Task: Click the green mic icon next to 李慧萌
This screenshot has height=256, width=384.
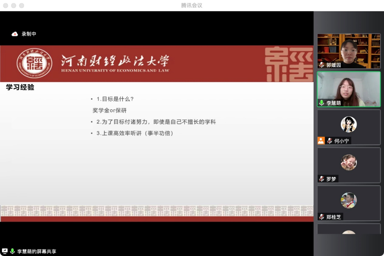Action: click(x=321, y=103)
